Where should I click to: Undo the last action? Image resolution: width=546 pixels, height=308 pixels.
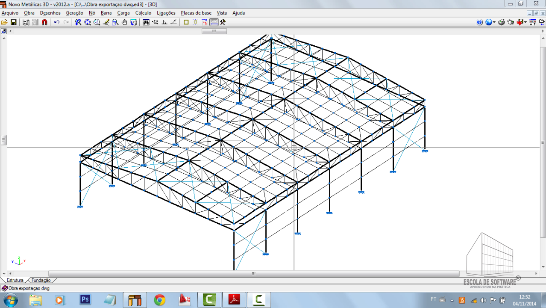coord(57,22)
